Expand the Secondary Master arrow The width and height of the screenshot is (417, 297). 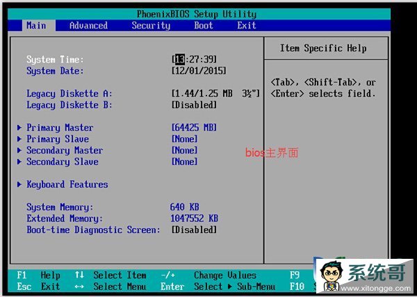coord(19,150)
